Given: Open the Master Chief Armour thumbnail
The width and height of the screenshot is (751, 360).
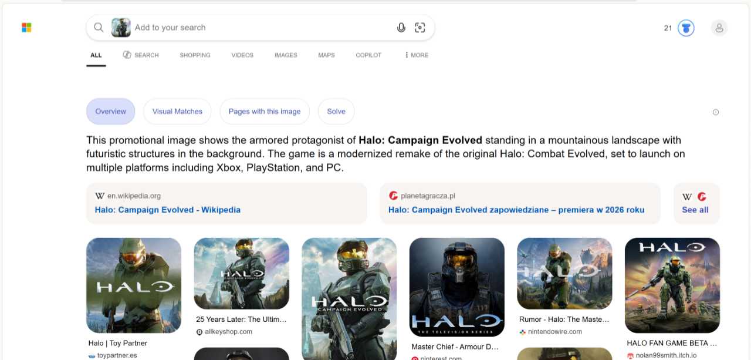Looking at the screenshot, I should 457,287.
